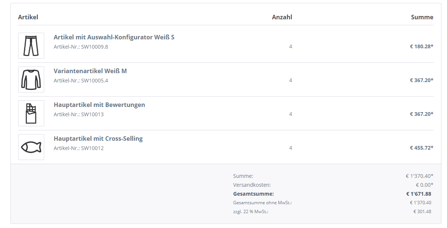The width and height of the screenshot is (447, 228).
Task: Click the long-sleeve shirt product icon
Action: (31, 79)
